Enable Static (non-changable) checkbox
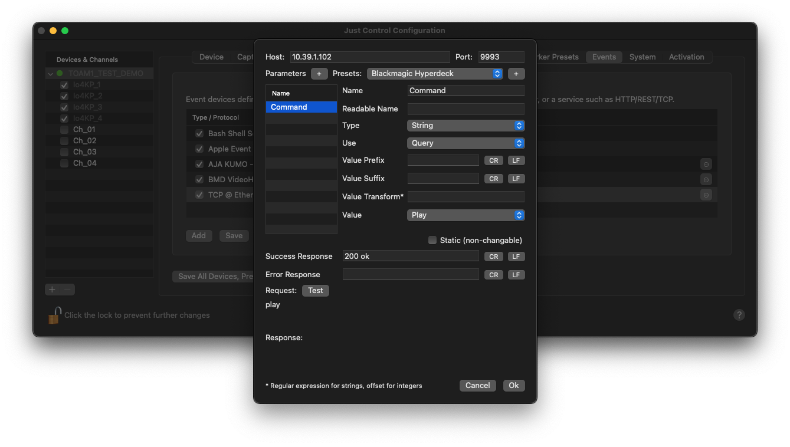Image resolution: width=790 pixels, height=447 pixels. pyautogui.click(x=432, y=240)
